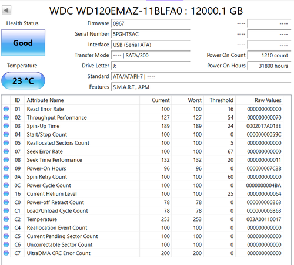
Task: Select the Uncorrectable Sector Count attribute name
Action: click(x=59, y=244)
